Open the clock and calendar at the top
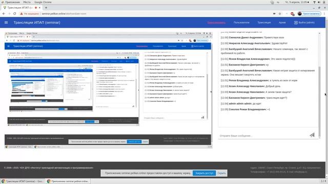 [297, 2]
